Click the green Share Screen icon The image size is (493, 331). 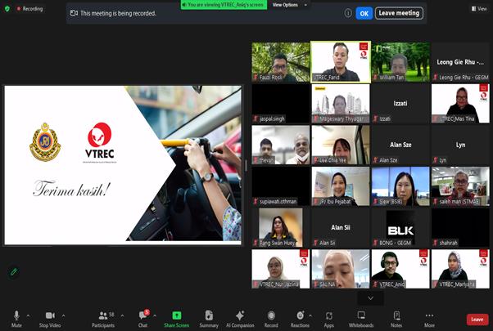point(176,317)
